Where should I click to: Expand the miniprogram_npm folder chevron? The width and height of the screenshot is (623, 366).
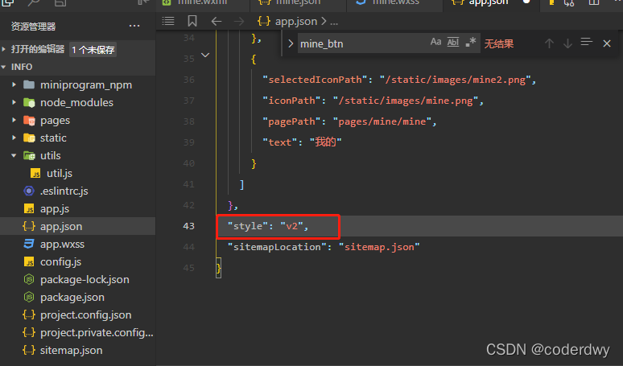click(14, 84)
